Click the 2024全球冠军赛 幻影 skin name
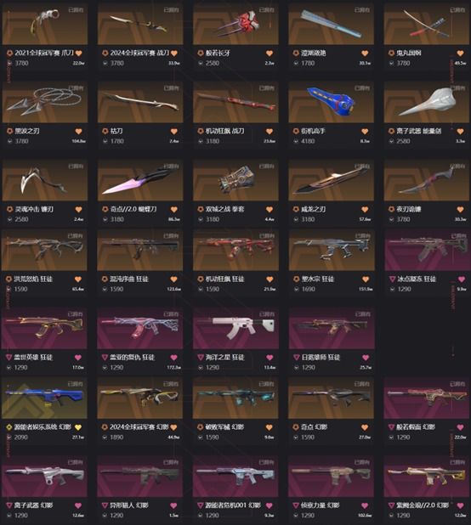Screen dimensions: 471x525 pos(139,427)
